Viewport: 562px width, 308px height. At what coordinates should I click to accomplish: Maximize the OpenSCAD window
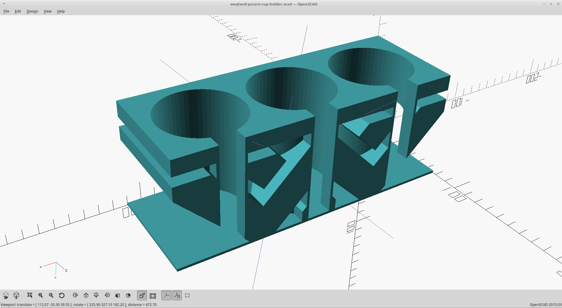(551, 4)
